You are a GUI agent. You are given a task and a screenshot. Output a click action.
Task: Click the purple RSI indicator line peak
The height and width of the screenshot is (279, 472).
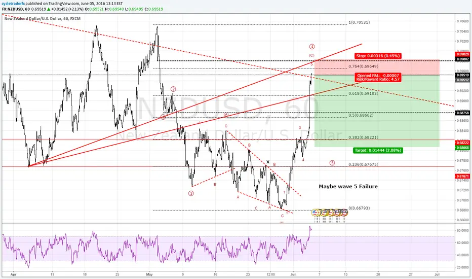(x=310, y=227)
